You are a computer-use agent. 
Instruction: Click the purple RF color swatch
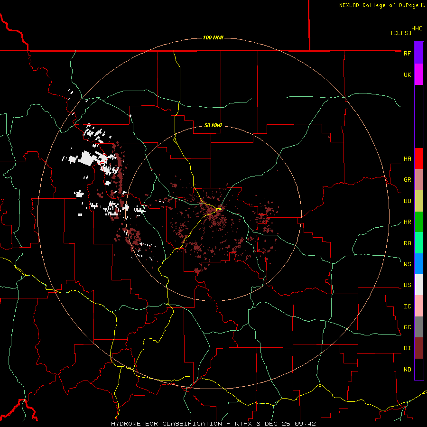tap(419, 53)
